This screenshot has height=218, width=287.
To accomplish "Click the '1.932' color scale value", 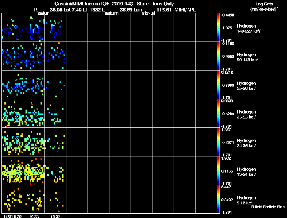I will pyautogui.click(x=226, y=158).
